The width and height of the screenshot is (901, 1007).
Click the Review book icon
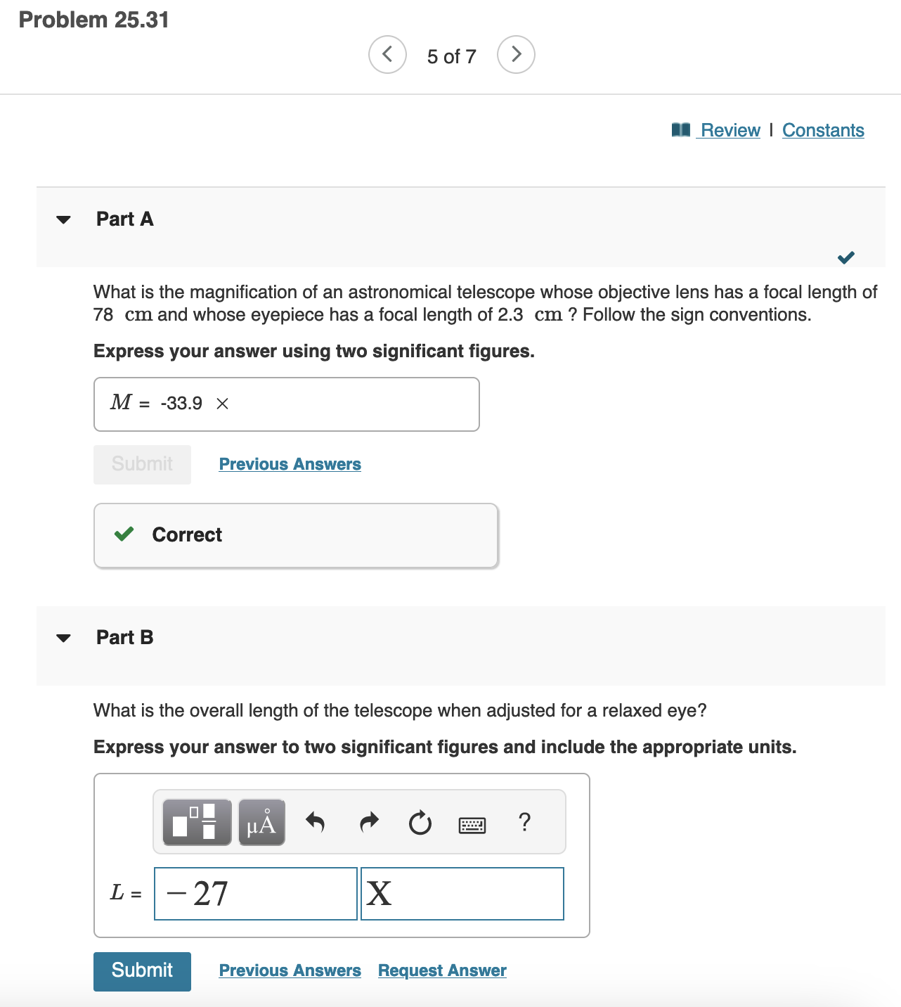tap(680, 129)
